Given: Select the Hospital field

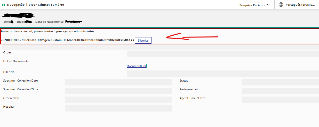Looking at the screenshot, I should point(118,108).
